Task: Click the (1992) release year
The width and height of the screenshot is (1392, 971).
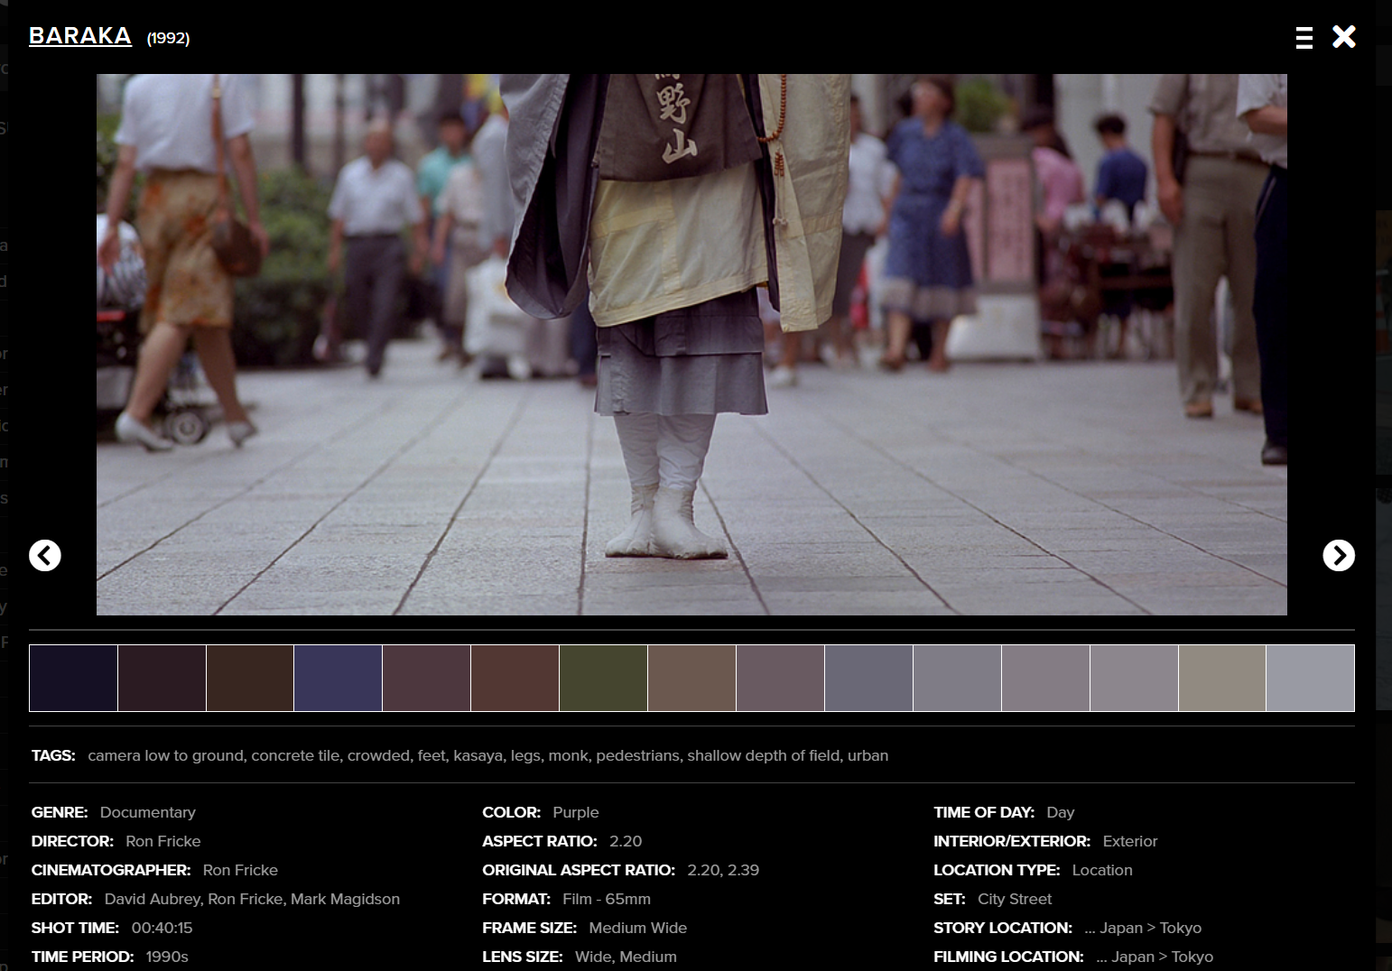Action: point(169,38)
